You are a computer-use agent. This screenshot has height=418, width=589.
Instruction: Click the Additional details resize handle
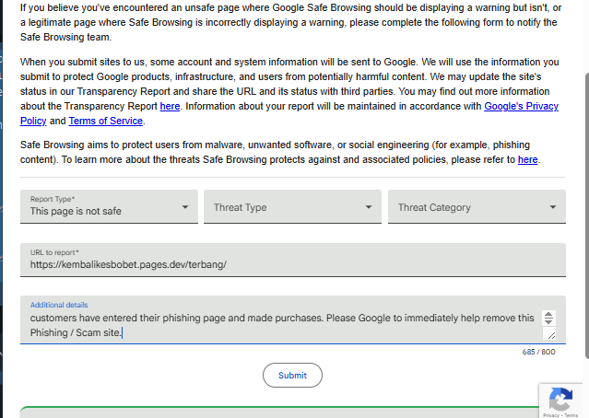(551, 336)
